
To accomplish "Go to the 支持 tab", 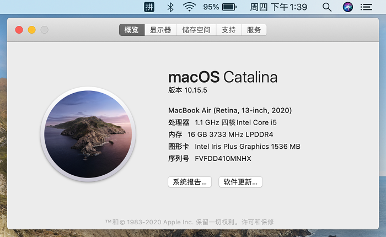I will [x=229, y=30].
